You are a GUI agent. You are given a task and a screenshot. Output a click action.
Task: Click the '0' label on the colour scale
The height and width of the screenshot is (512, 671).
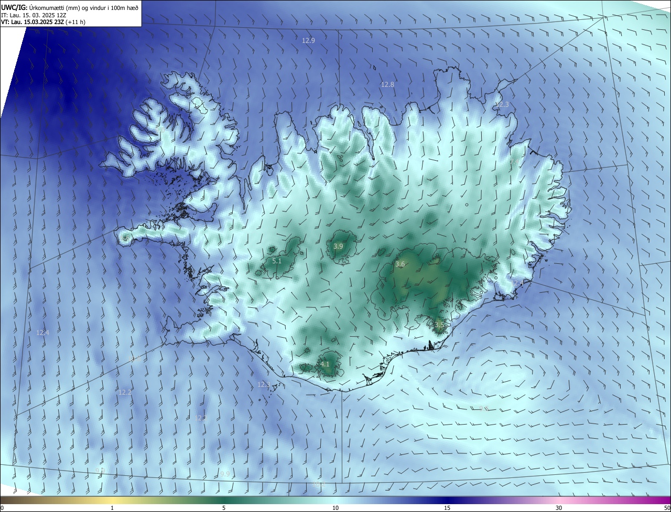pyautogui.click(x=2, y=508)
